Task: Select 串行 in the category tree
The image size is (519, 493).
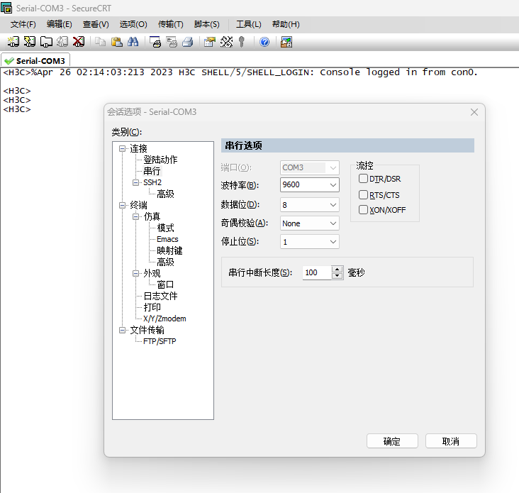Action: click(x=152, y=171)
